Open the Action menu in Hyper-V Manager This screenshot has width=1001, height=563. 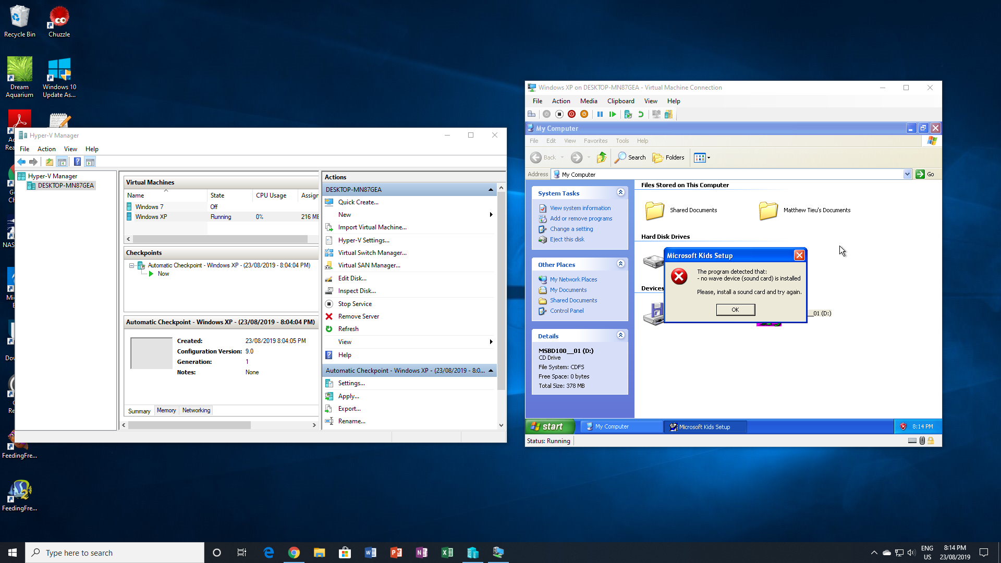point(46,149)
